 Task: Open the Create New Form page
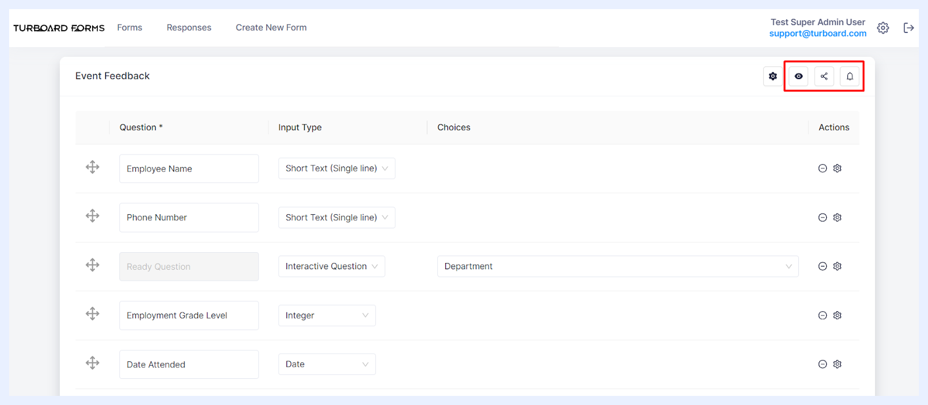tap(271, 27)
